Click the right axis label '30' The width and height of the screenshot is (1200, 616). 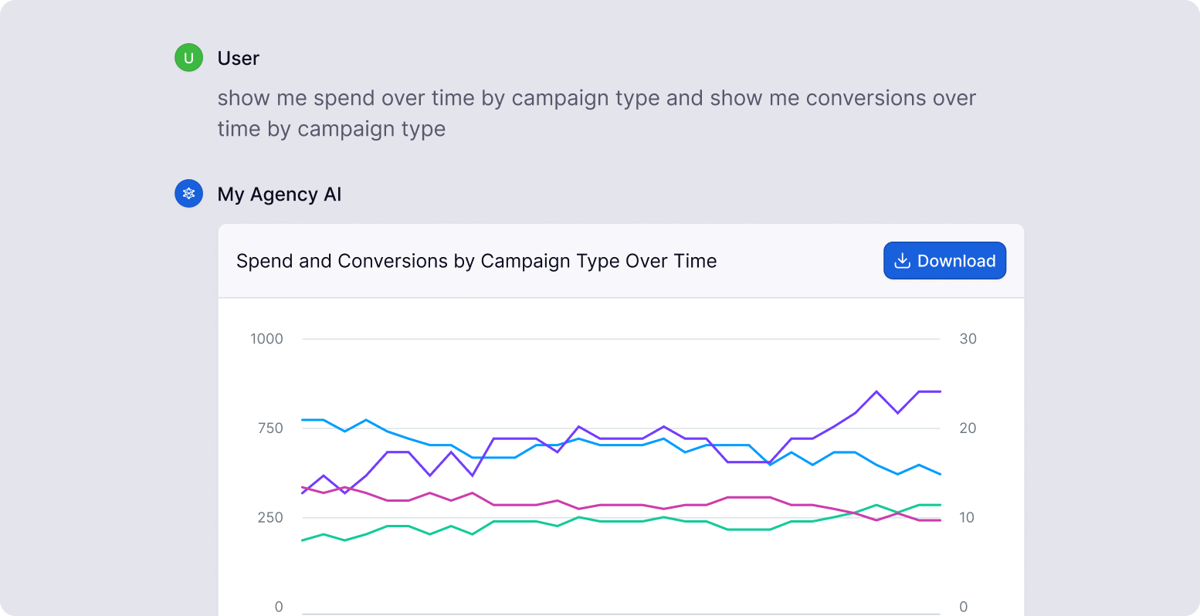coord(968,338)
